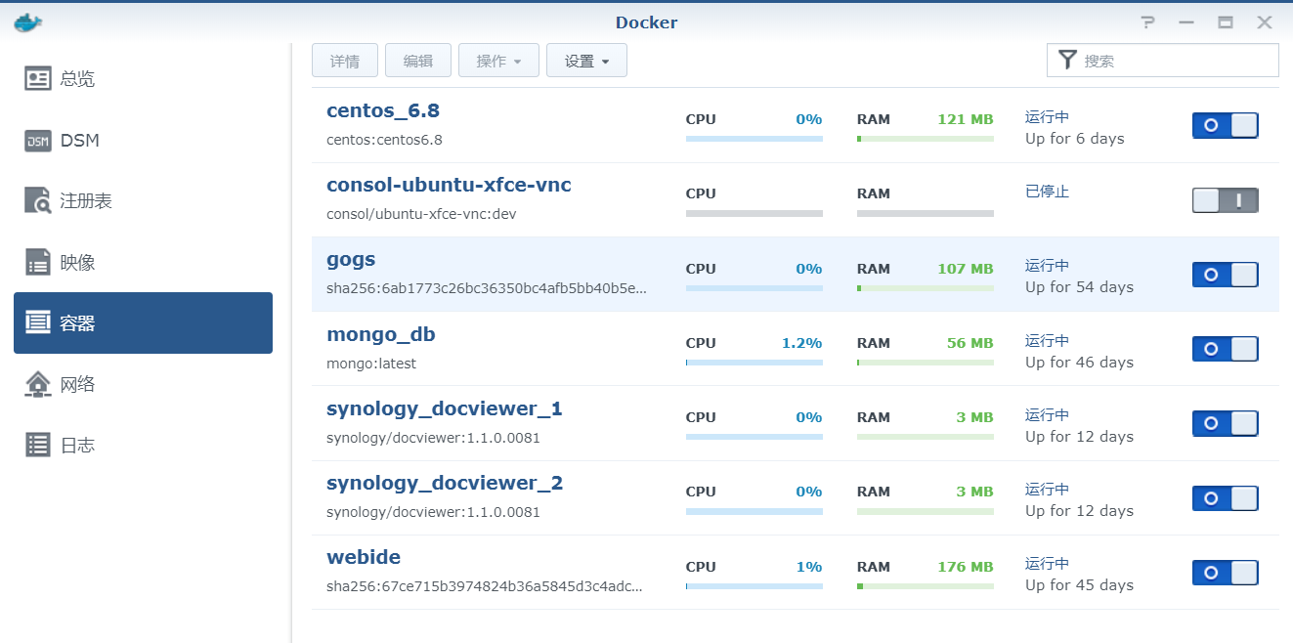Click the 'Up for 46 days' status text

1079,363
